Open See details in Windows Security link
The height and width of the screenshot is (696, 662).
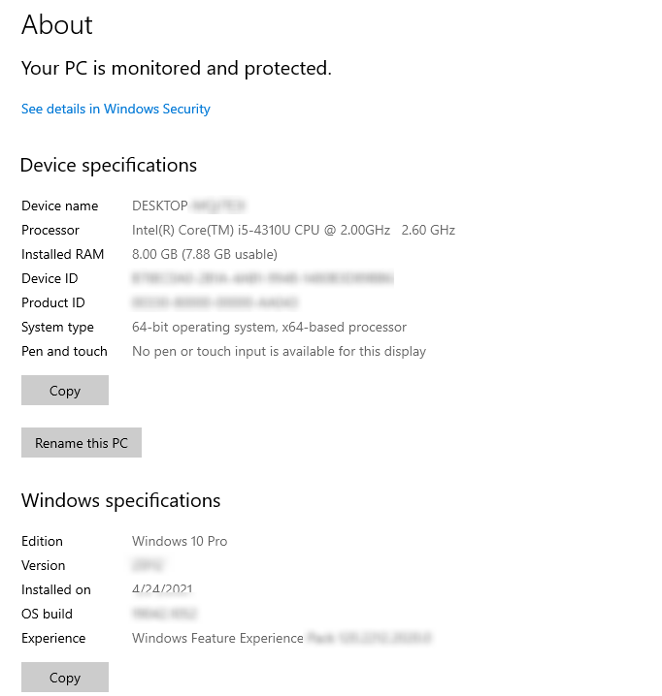(x=116, y=109)
